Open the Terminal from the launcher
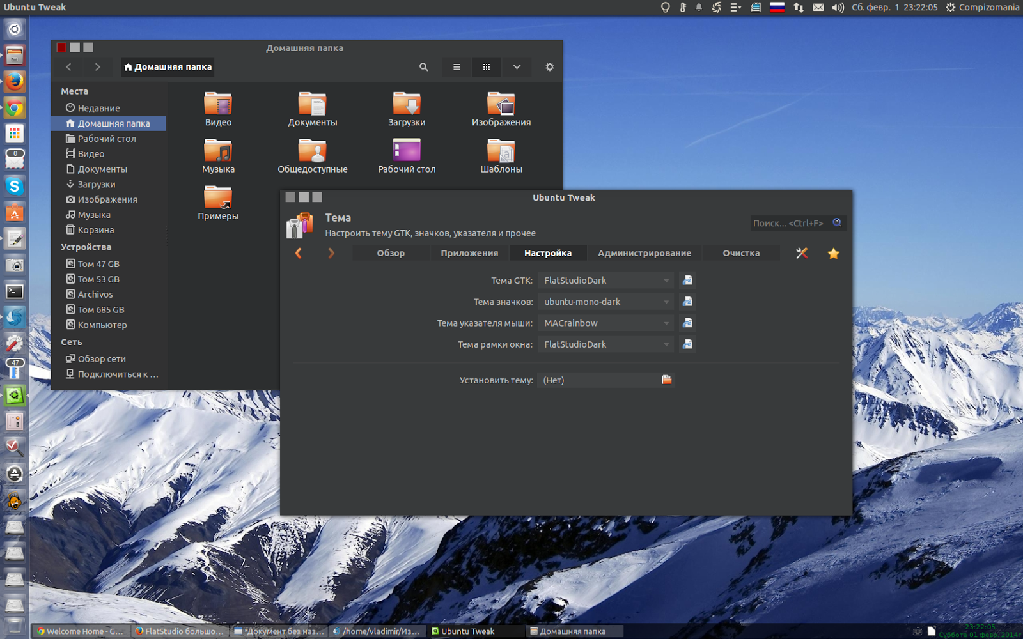 click(x=14, y=291)
